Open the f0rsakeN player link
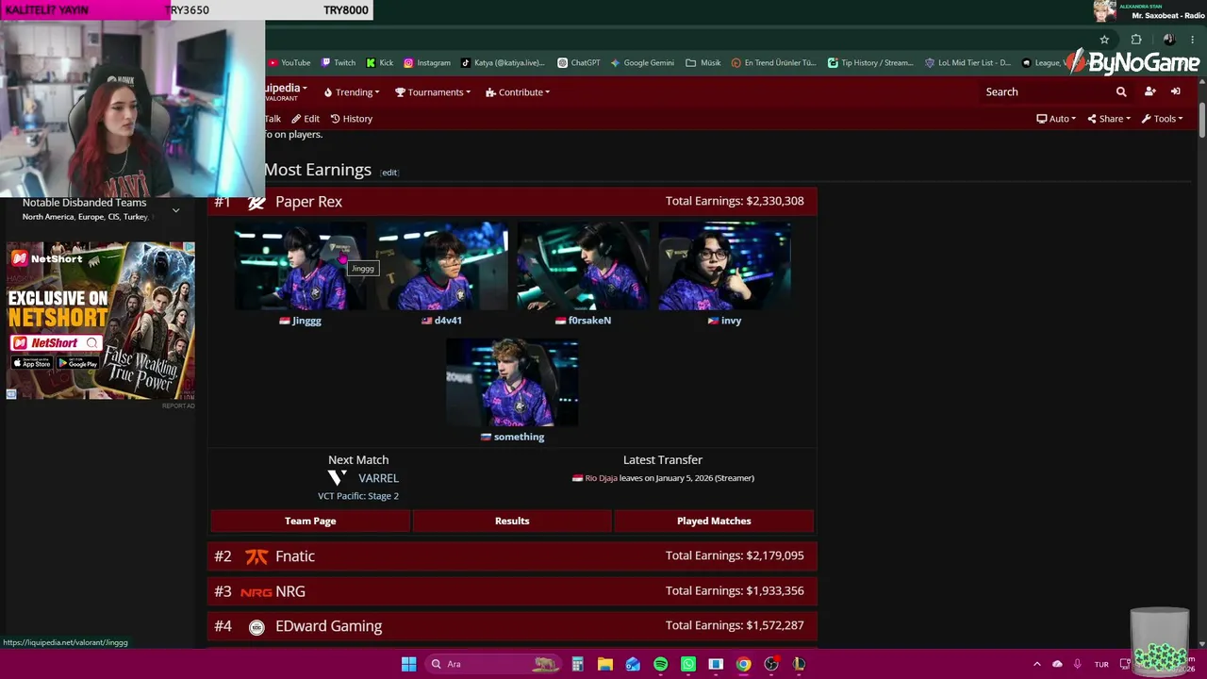The width and height of the screenshot is (1207, 679). [x=589, y=321]
